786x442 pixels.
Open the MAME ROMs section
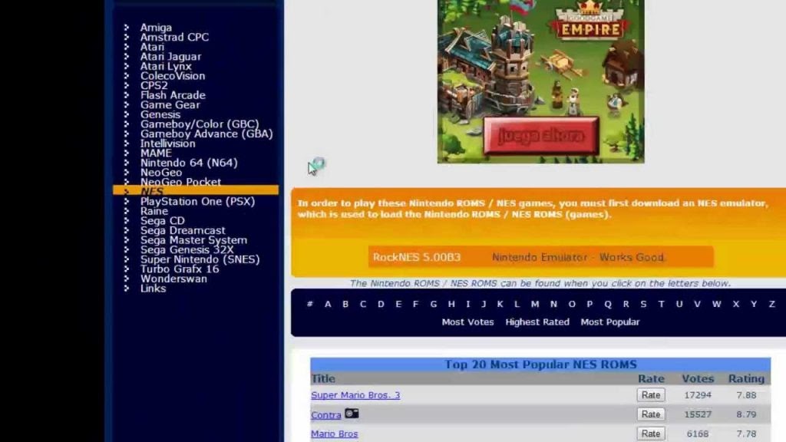156,153
